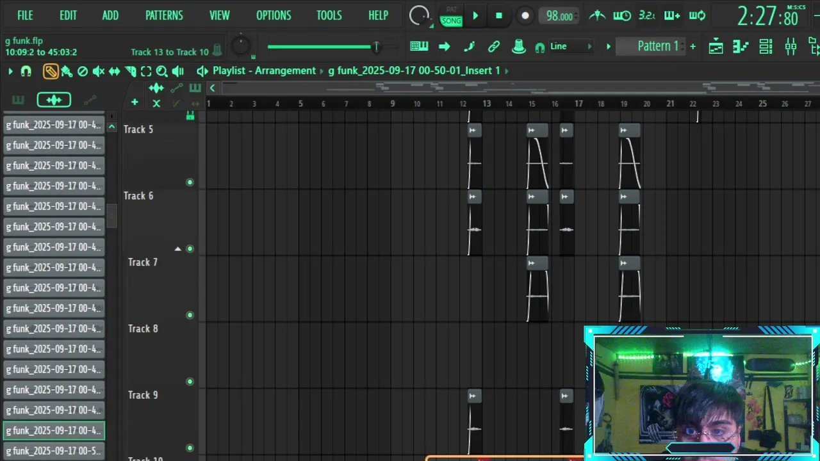
Task: Open the Channel rack view icon
Action: pyautogui.click(x=766, y=46)
